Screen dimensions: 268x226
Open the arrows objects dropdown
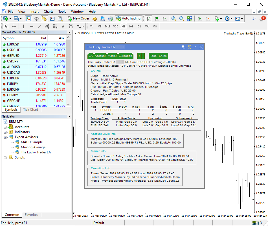coord(83,26)
